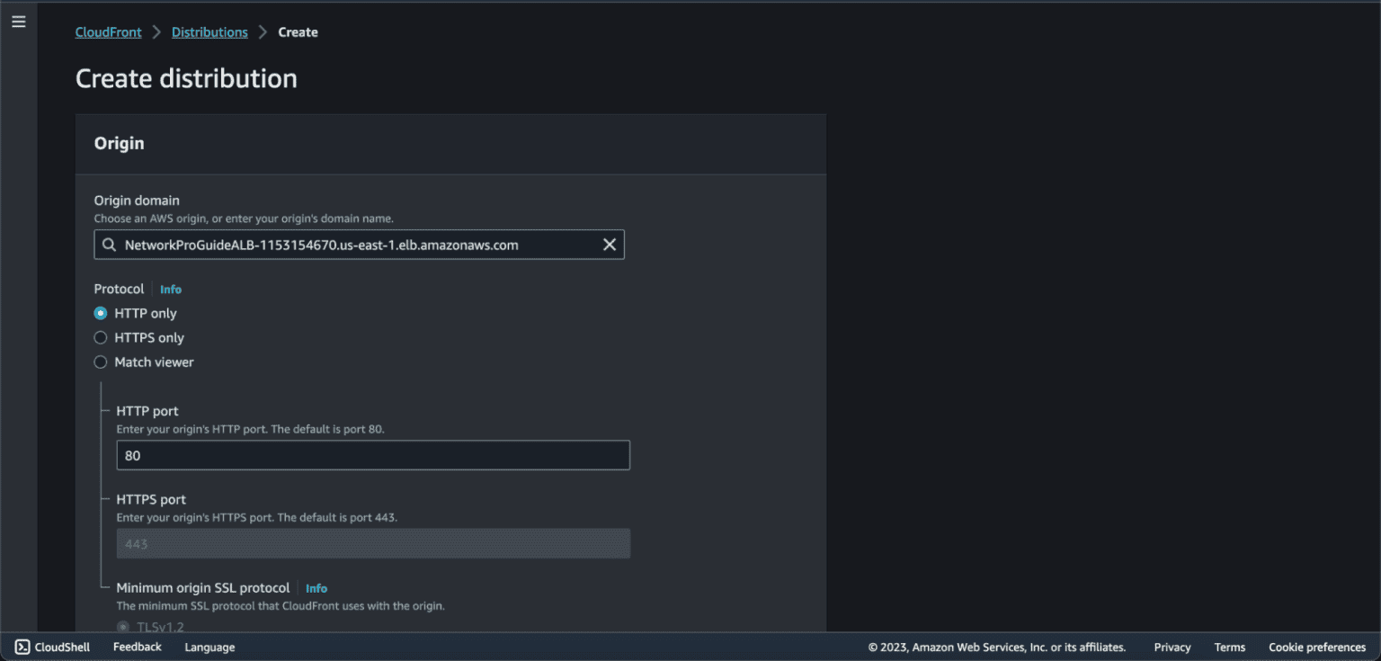Screen dimensions: 1381x661
Task: Clear the origin domain with the X icon
Action: 609,244
